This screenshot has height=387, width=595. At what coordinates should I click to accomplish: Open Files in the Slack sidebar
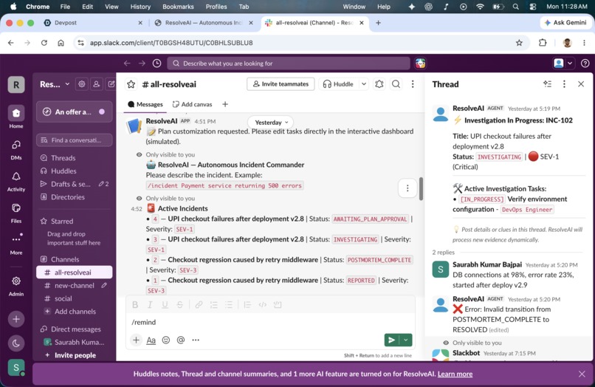coord(16,212)
